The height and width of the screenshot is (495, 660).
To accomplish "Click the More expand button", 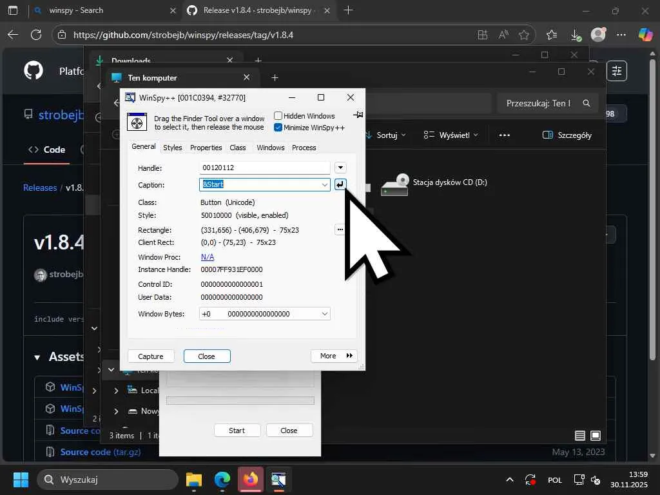I will 335,356.
